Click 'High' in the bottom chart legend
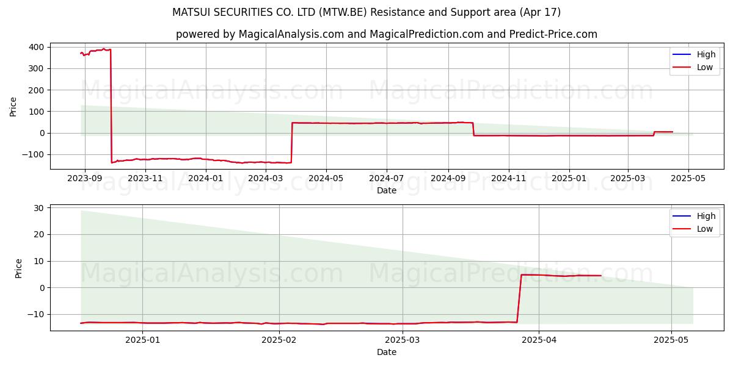Viewport: 733px width, 366px height. tap(706, 216)
